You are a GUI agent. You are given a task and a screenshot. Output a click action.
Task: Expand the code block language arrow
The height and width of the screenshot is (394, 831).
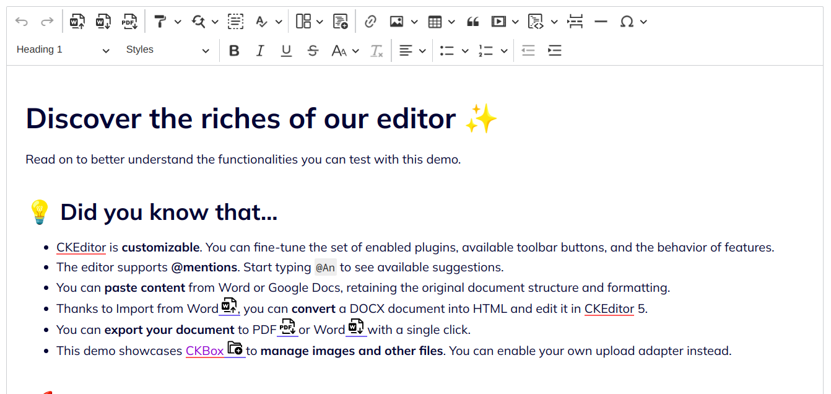coord(554,22)
